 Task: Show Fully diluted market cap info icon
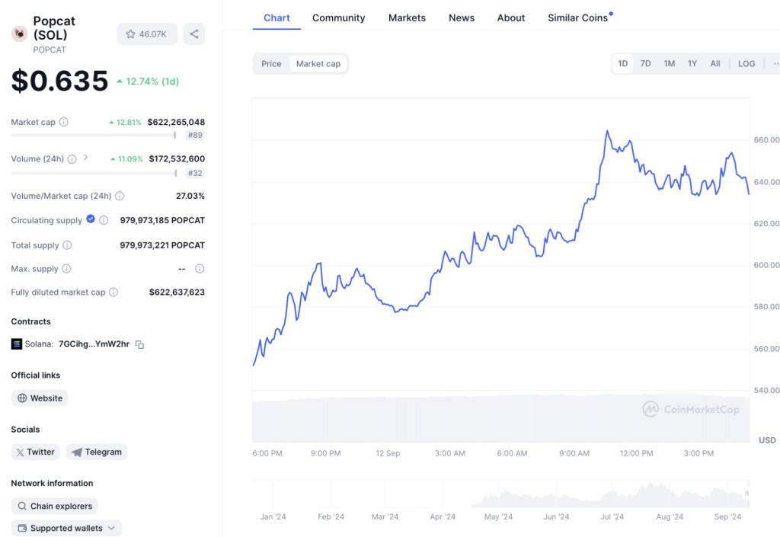(113, 292)
